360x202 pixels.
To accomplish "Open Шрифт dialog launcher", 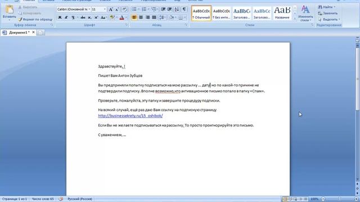I will [127, 25].
